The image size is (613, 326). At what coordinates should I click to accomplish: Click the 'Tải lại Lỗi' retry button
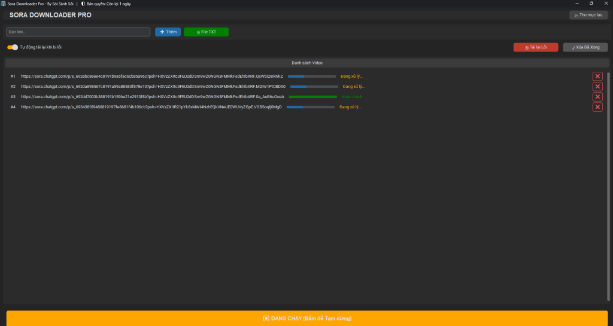click(536, 47)
